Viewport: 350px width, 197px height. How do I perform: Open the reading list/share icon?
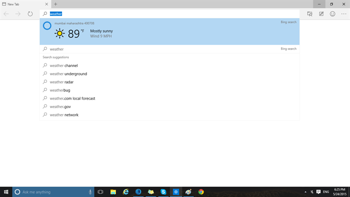point(310,14)
